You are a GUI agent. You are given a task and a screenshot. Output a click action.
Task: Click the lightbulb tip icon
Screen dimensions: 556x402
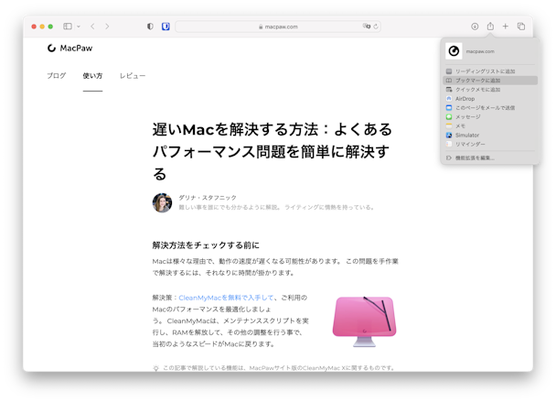point(155,368)
